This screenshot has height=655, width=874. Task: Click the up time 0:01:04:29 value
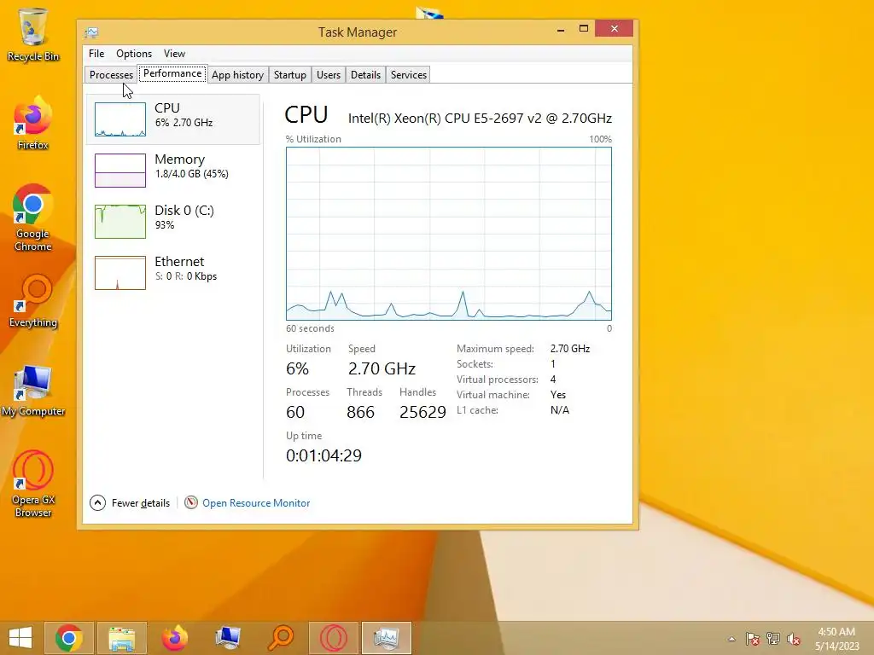click(323, 455)
